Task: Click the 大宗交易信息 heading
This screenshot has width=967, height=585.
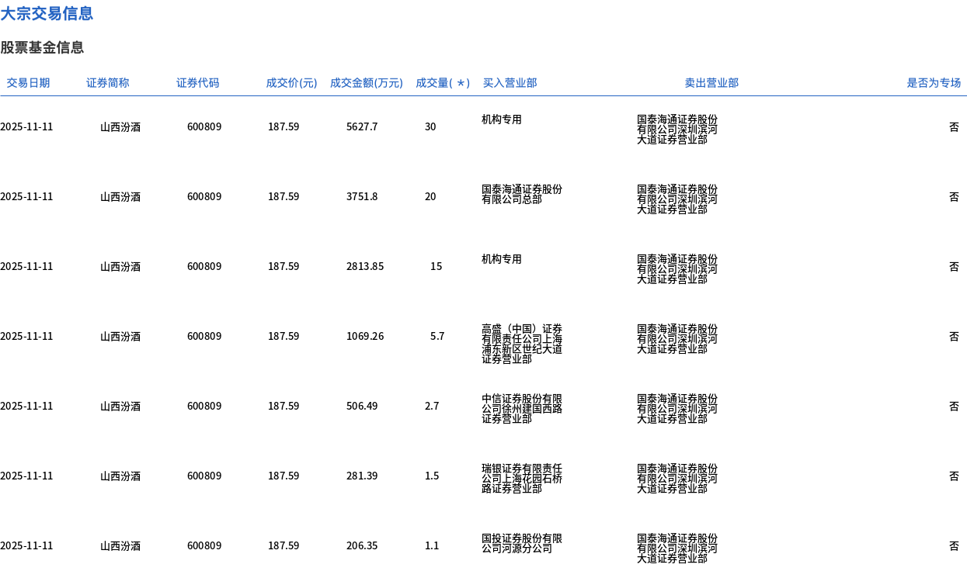Action: (47, 13)
